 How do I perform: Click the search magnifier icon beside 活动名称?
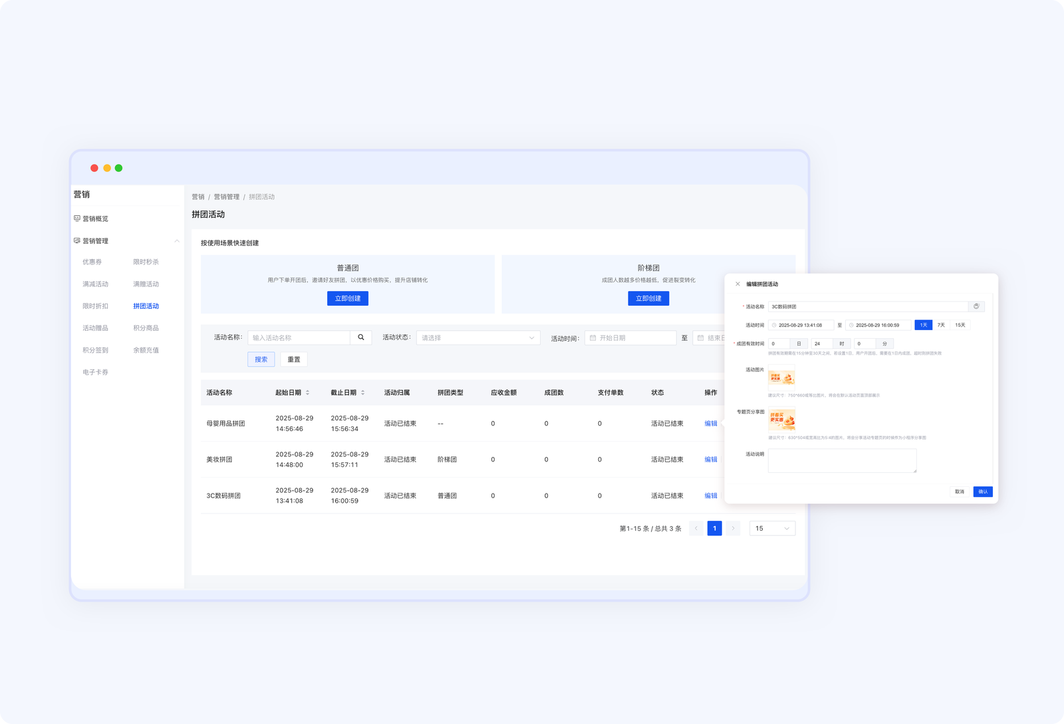click(360, 337)
